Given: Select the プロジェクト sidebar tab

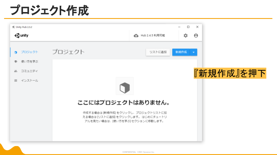Looking at the screenshot, I should pyautogui.click(x=30, y=52).
